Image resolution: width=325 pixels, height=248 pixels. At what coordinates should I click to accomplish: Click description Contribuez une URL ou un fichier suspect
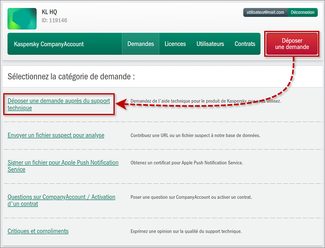tap(195, 135)
